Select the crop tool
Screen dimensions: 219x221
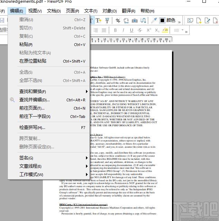pyautogui.click(x=118, y=20)
